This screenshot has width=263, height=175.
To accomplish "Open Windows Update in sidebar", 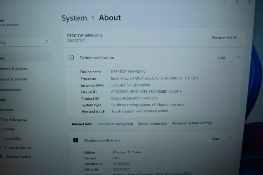I will point(18,157).
